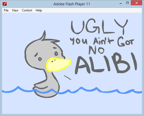This screenshot has height=116, width=144.
Task: Open the Help menu
Action: point(39,10)
